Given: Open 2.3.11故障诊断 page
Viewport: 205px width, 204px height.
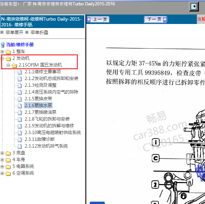Looking at the screenshot, I should [x=39, y=139].
